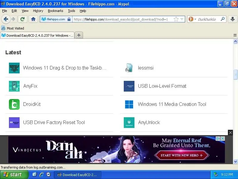Click the magnifier search button
238x179 pixels.
pos(223,19)
